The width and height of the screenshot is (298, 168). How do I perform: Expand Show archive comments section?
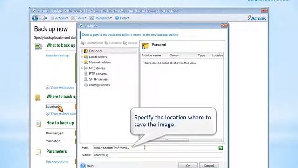(61, 114)
